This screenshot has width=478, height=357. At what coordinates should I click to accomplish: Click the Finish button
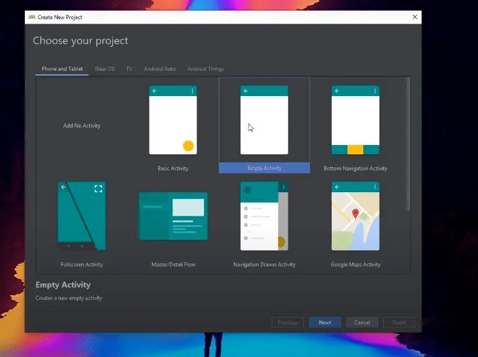(399, 322)
